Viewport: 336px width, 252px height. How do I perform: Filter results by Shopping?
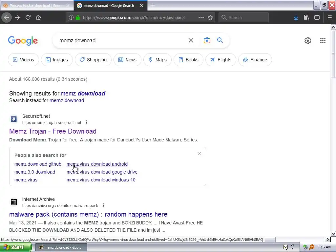[x=93, y=60]
